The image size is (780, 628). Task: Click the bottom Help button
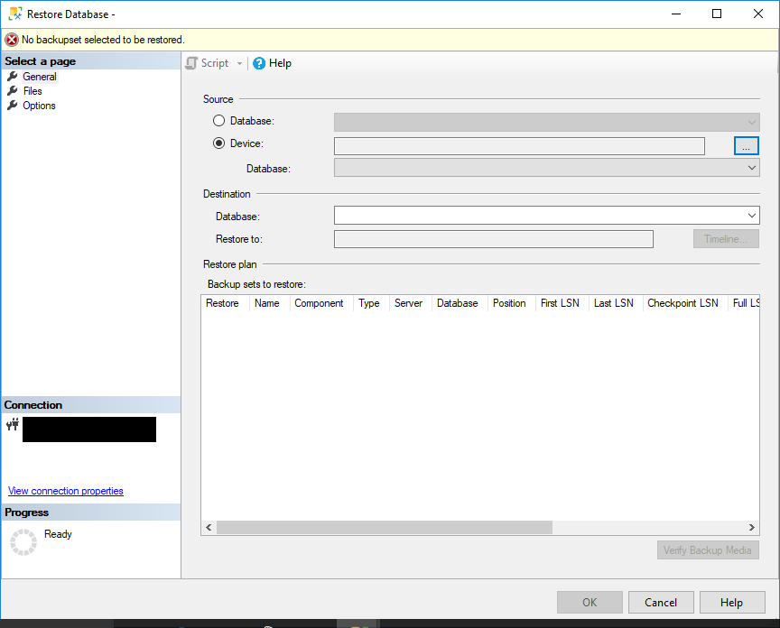tap(731, 603)
